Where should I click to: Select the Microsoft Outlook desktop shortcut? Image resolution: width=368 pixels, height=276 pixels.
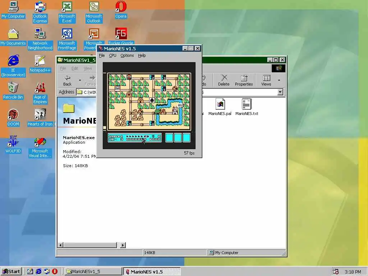click(94, 12)
